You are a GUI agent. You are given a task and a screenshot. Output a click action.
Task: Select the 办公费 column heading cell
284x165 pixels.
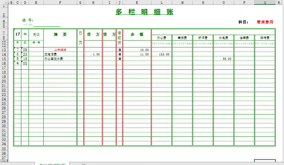(x=161, y=38)
